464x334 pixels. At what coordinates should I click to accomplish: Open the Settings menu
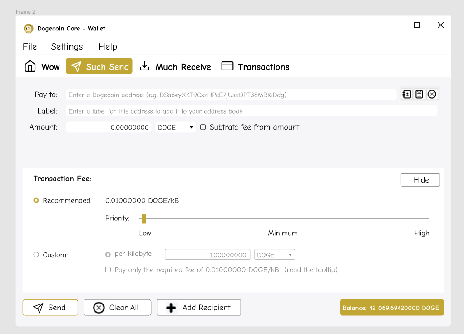[x=66, y=46]
